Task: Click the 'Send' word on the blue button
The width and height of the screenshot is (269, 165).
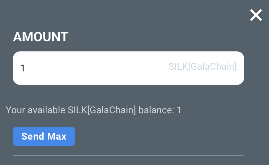Action: pos(33,136)
